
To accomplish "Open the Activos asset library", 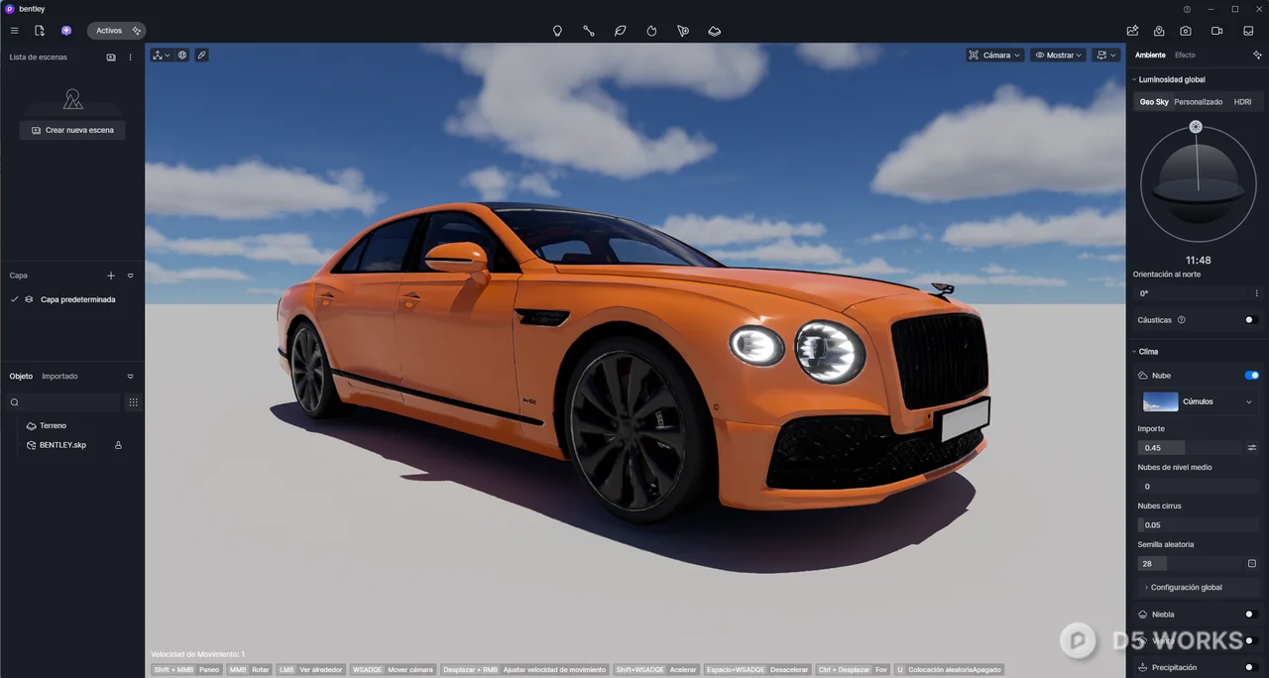I will [x=116, y=31].
